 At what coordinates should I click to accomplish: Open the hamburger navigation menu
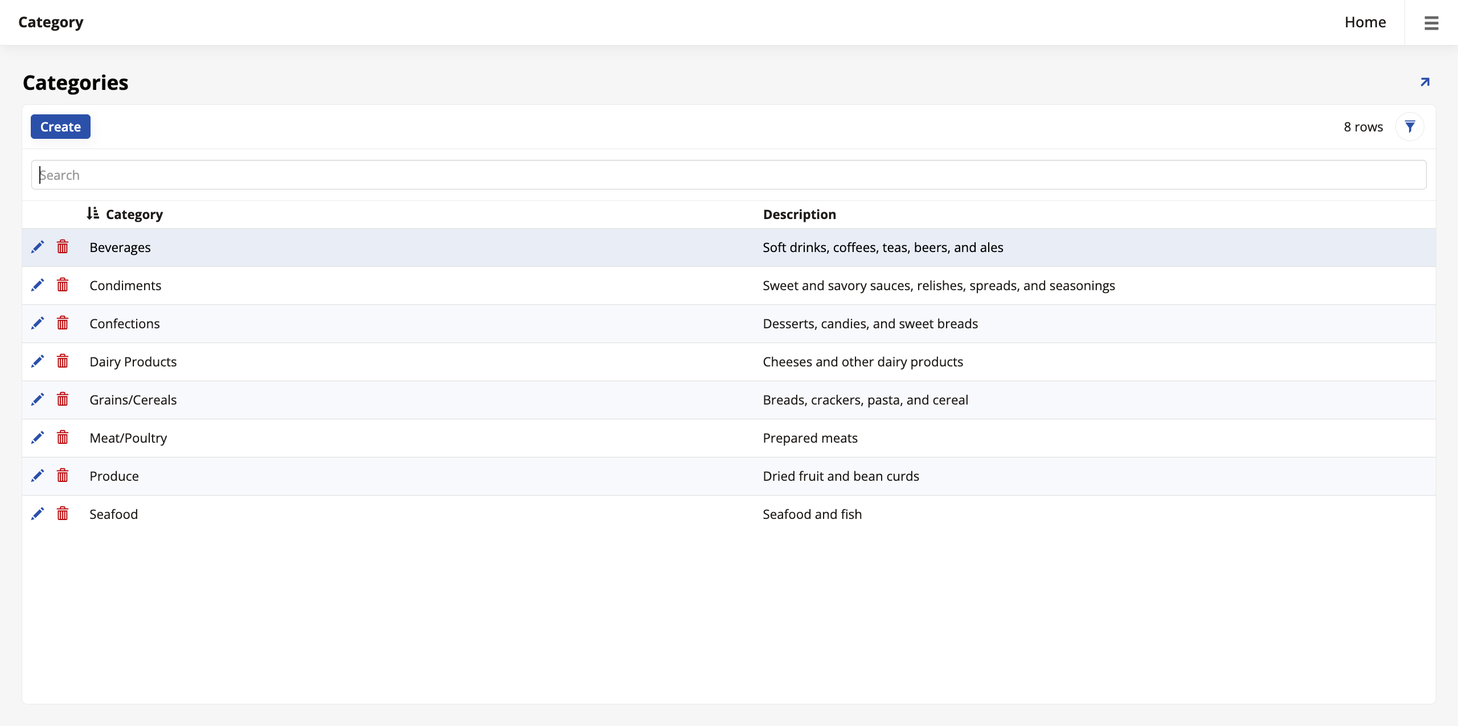click(1431, 22)
